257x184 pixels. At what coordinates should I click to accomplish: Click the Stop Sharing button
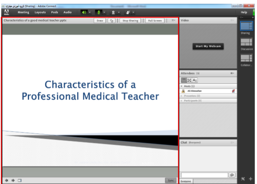130,20
